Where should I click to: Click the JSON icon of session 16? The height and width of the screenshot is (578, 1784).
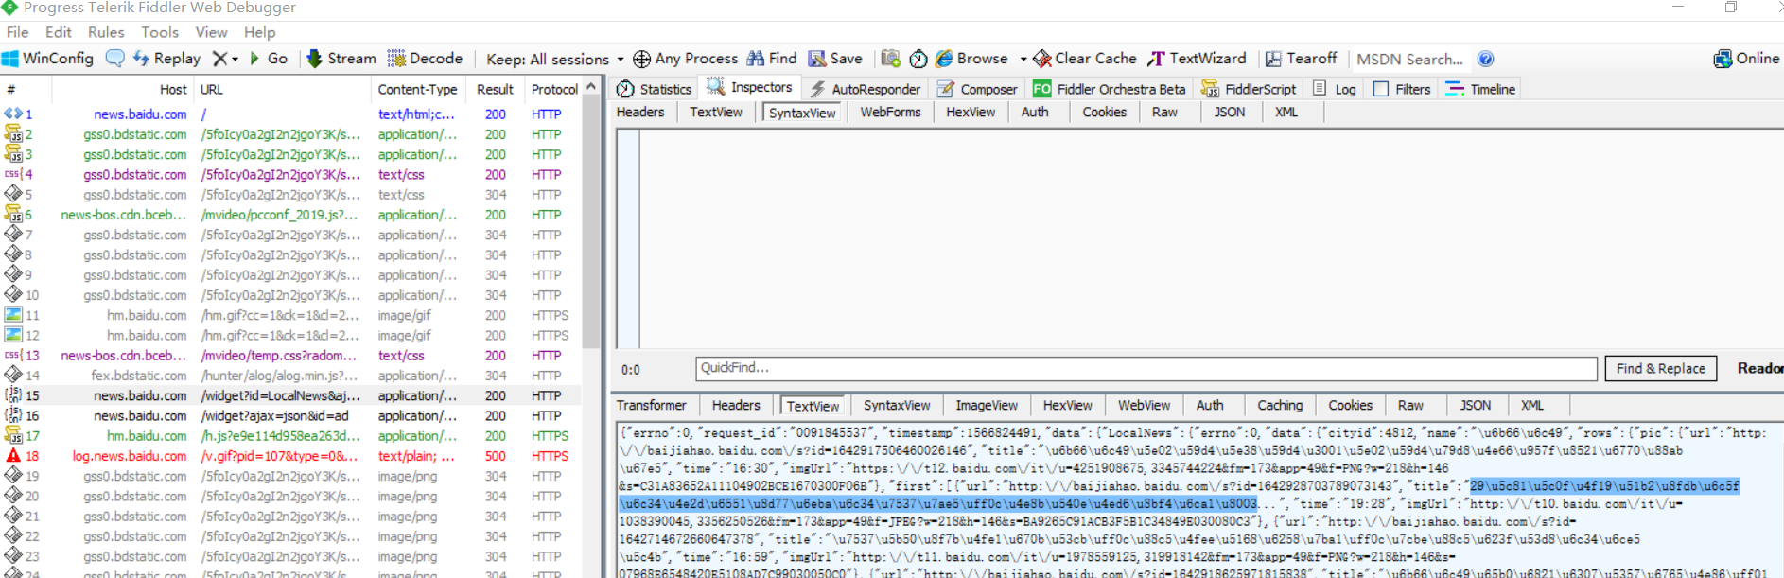[13, 415]
